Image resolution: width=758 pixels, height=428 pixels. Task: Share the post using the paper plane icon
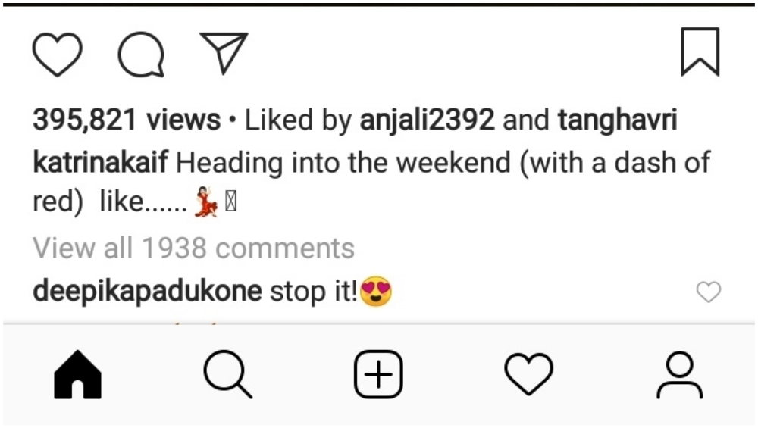[x=224, y=53]
